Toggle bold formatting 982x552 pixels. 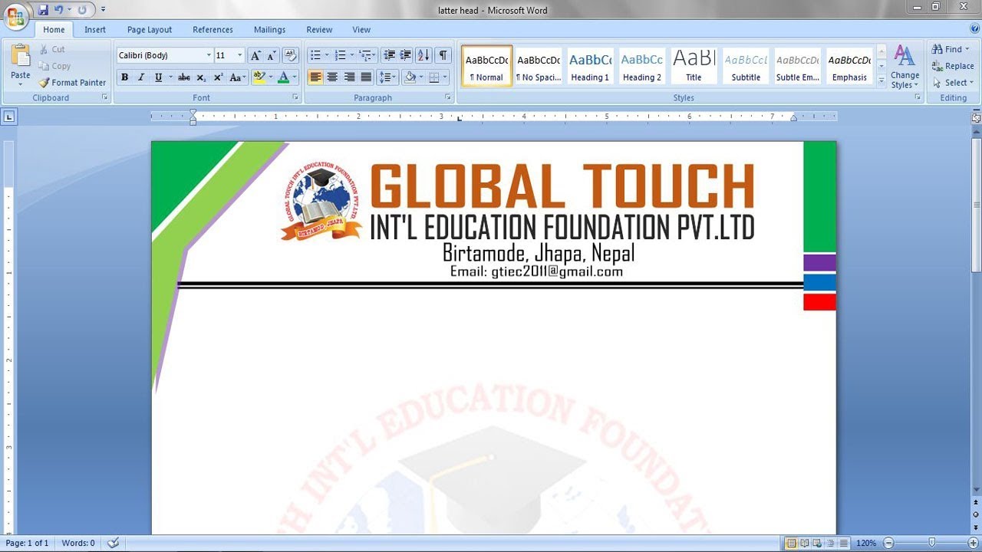tap(124, 77)
